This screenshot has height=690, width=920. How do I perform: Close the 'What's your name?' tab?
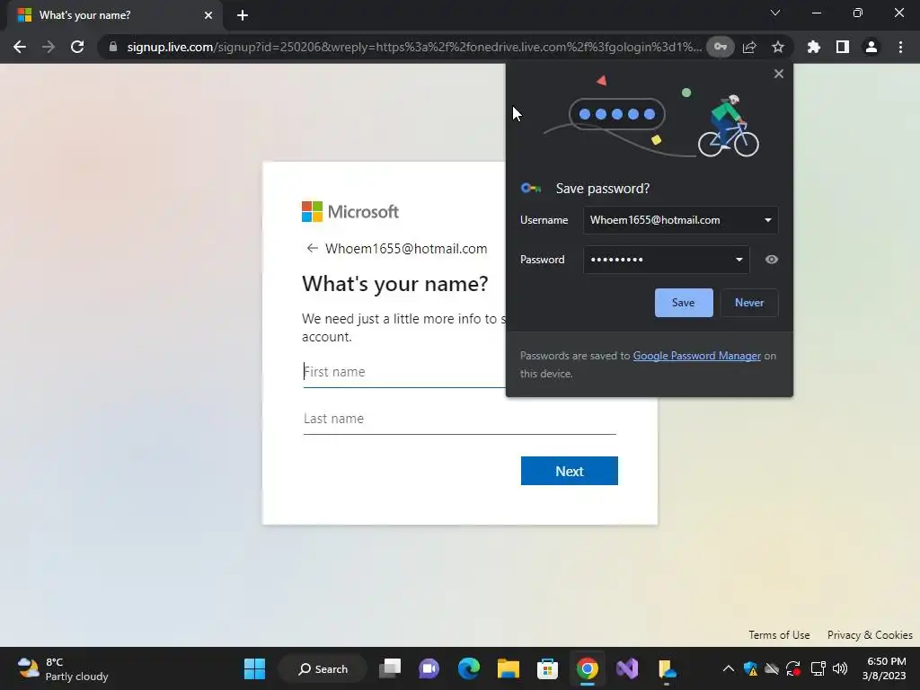(208, 15)
